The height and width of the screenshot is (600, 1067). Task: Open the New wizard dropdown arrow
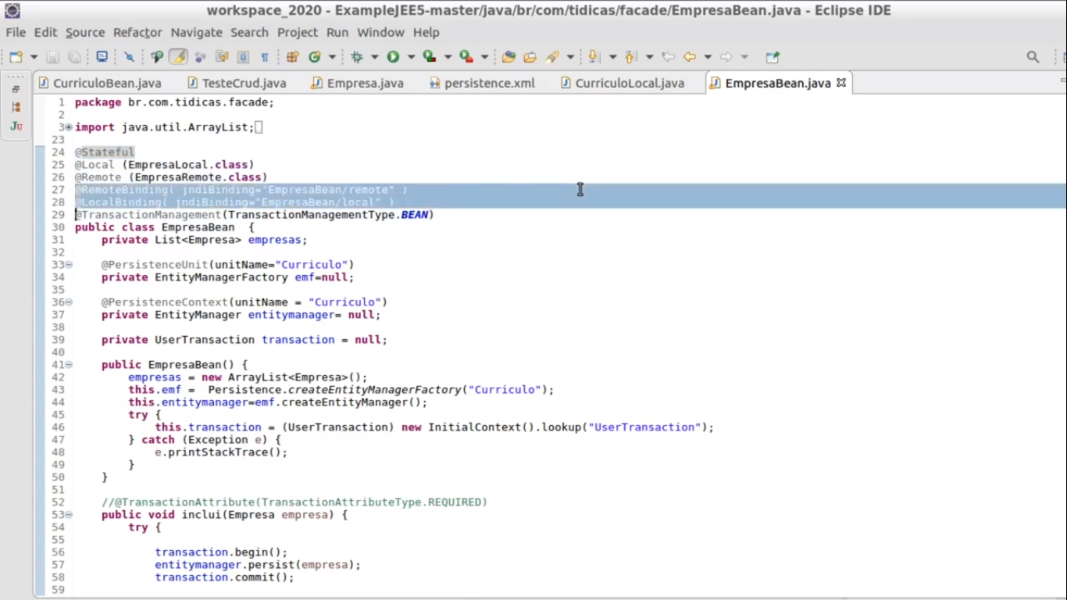click(34, 57)
